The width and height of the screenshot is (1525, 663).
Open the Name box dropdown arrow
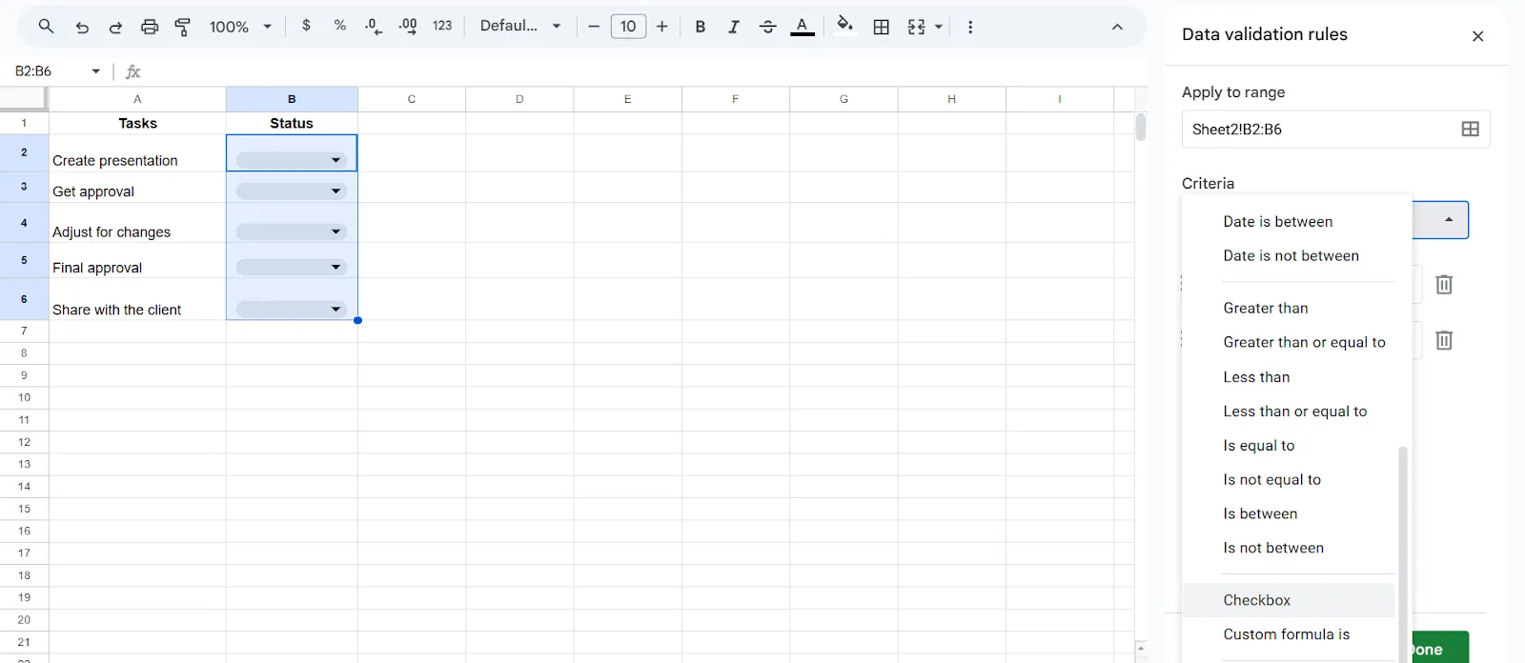[x=96, y=71]
